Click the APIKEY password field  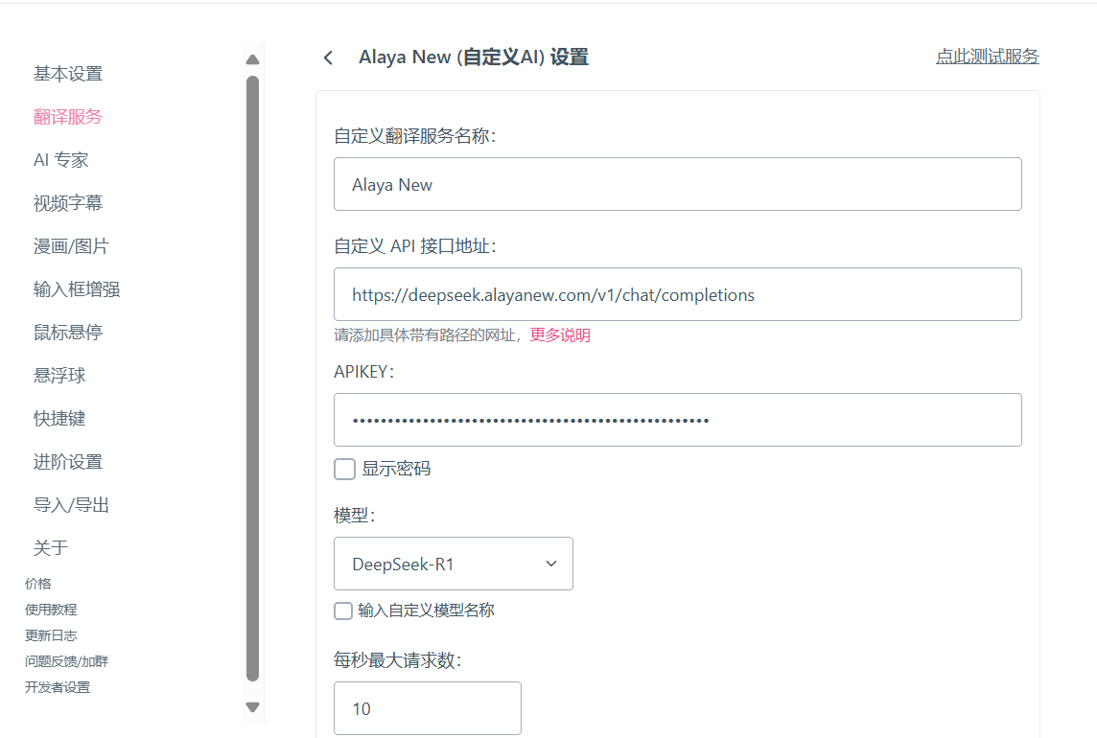click(677, 420)
